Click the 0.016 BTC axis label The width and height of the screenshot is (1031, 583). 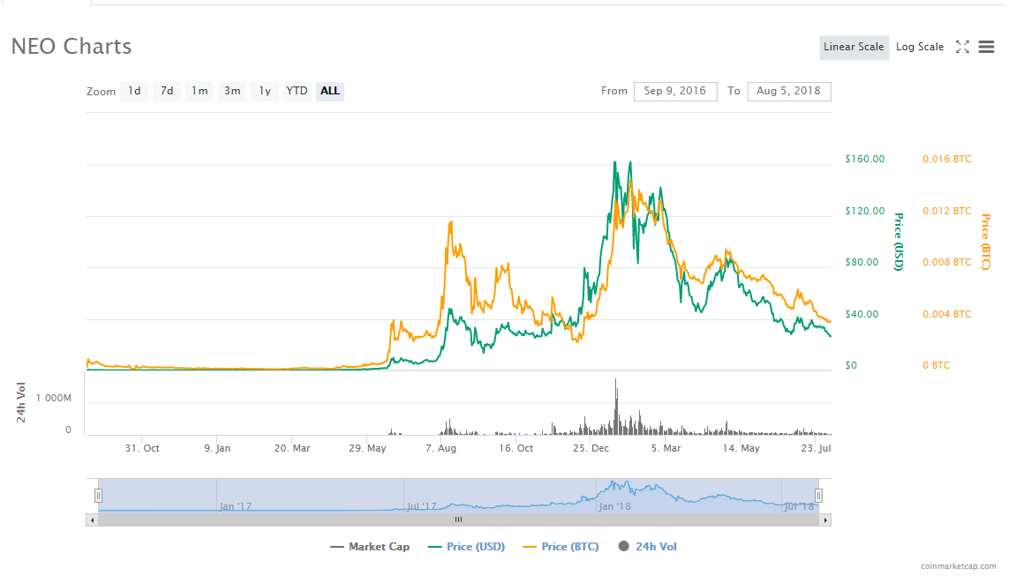[947, 159]
